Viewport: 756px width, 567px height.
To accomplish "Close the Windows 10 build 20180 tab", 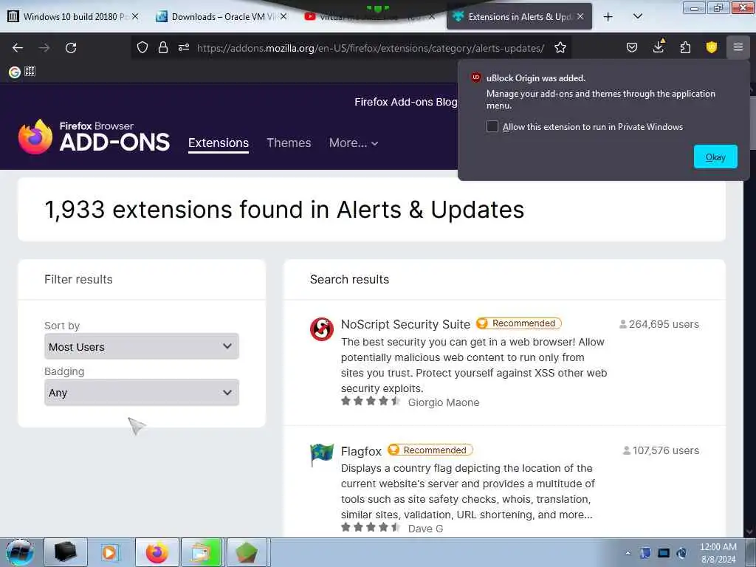I will tap(135, 16).
